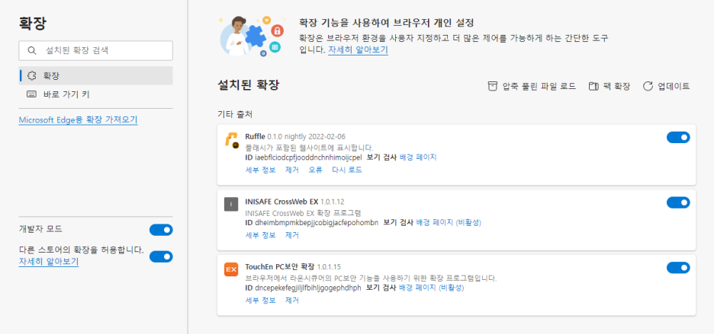Click the 업데이트 refresh icon
This screenshot has height=334, width=714.
pos(648,86)
